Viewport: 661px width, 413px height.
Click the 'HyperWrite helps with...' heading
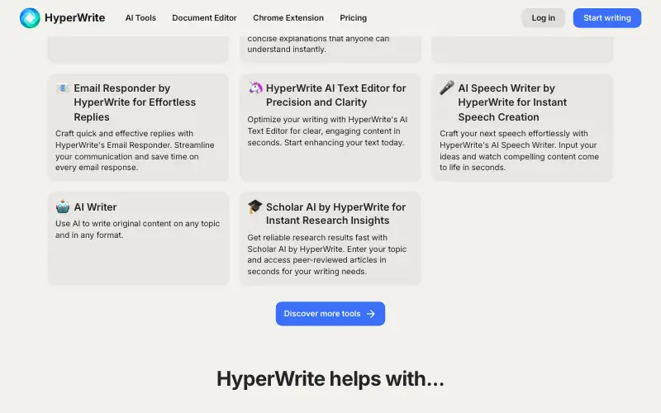pos(330,378)
